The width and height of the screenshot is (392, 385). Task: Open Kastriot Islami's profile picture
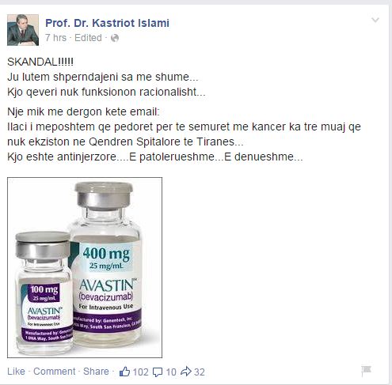pos(23,30)
